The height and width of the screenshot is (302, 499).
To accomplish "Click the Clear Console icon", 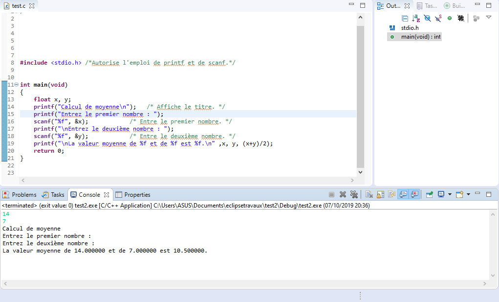I will (x=369, y=194).
